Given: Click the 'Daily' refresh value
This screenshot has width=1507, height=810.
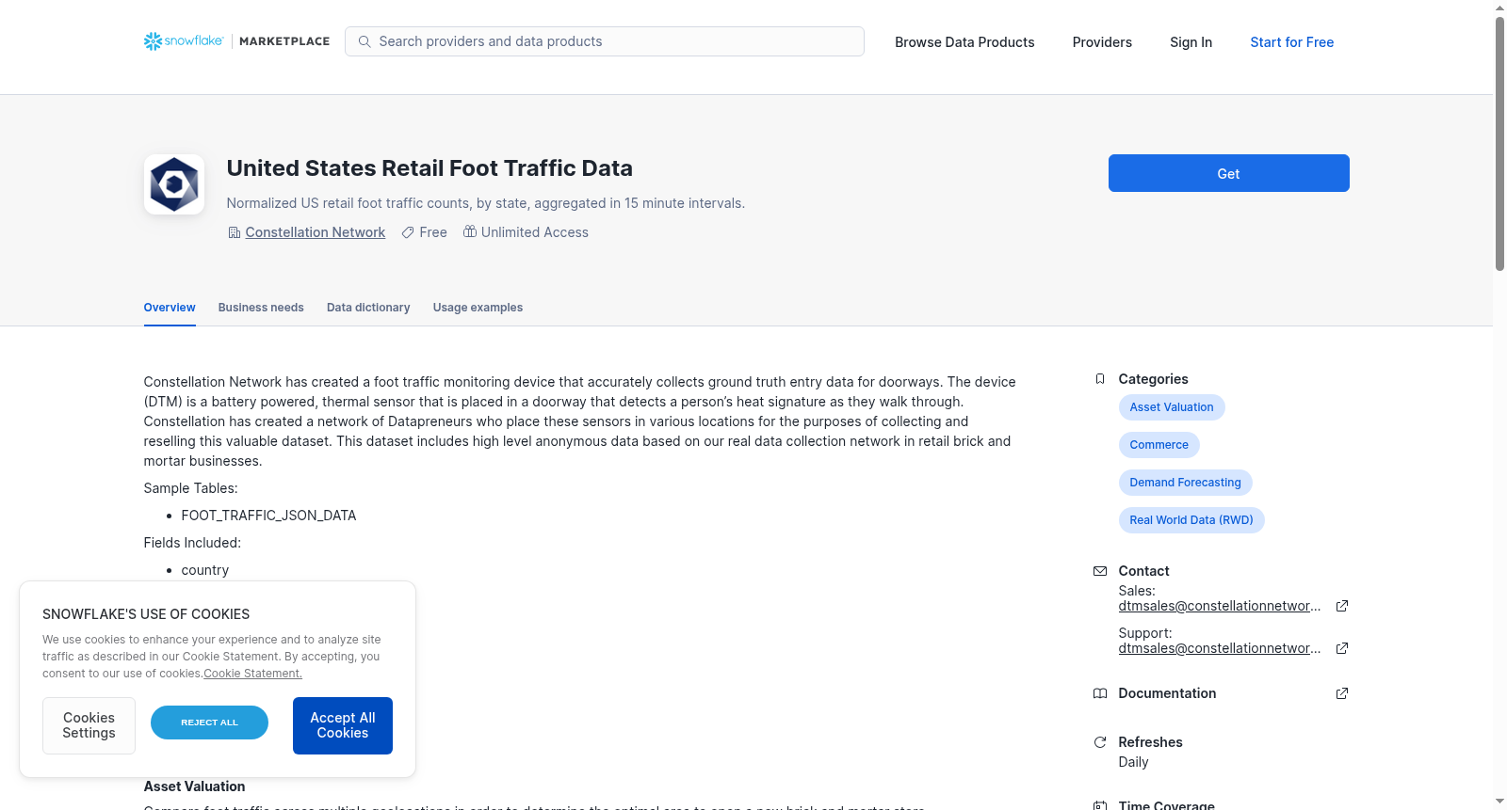Looking at the screenshot, I should click(1133, 762).
